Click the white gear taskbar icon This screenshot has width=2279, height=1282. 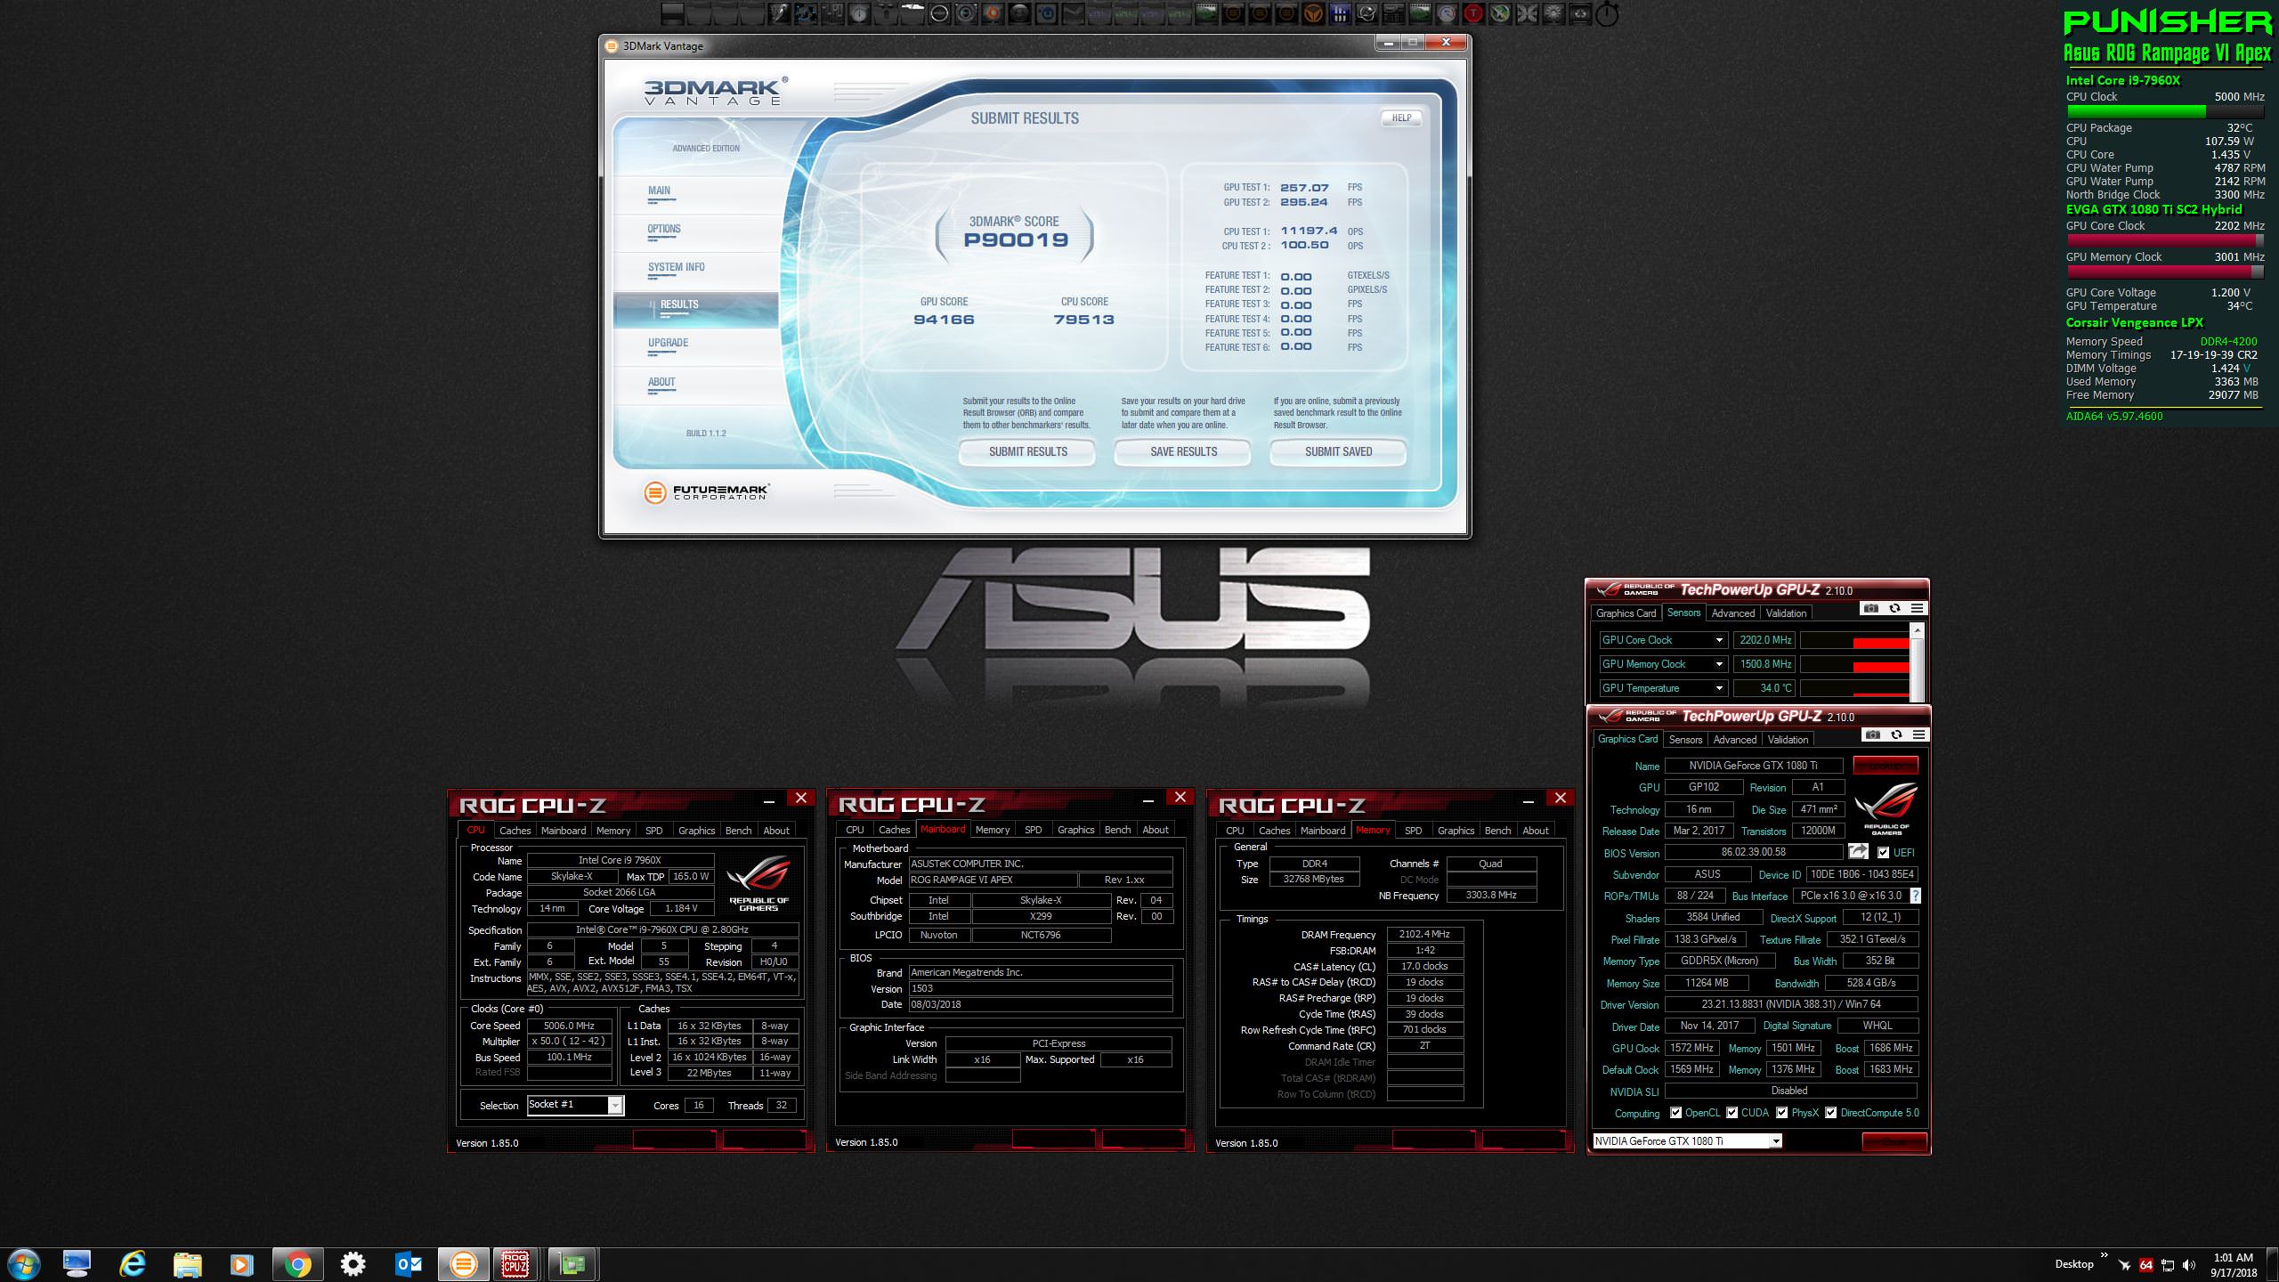coord(353,1264)
